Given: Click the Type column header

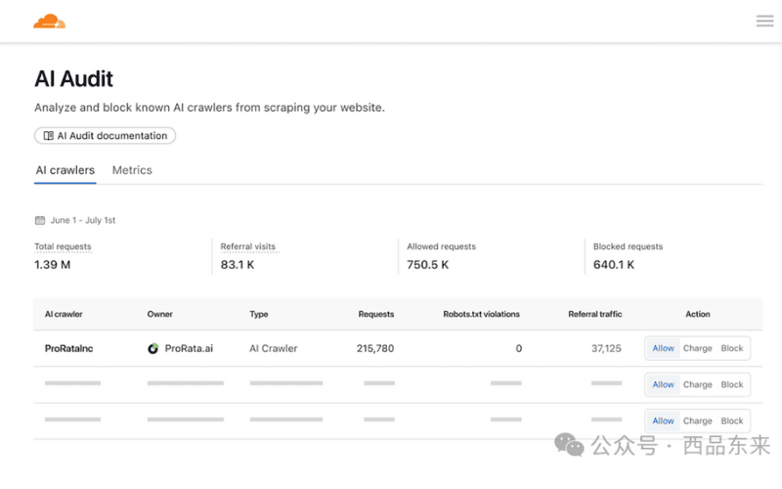Looking at the screenshot, I should [x=259, y=314].
